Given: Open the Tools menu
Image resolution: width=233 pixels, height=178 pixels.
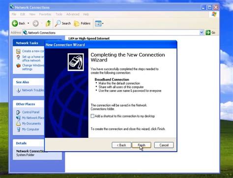Looking at the screenshot, I should (59, 14).
